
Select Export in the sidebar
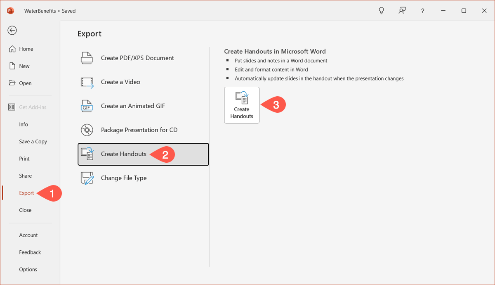[x=27, y=193]
